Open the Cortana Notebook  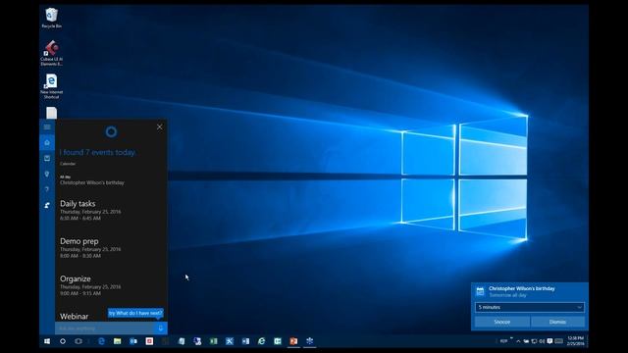pyautogui.click(x=47, y=158)
